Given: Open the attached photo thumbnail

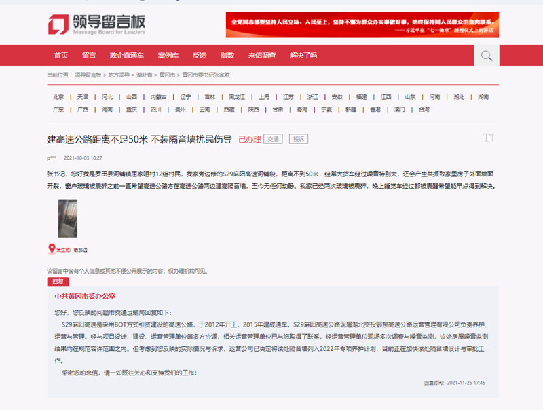Looking at the screenshot, I should coord(67,217).
